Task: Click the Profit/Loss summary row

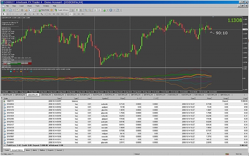Action: pyautogui.click(x=125, y=145)
